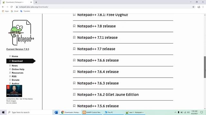This screenshot has height=115, width=206.
Task: Click the volume speaker tray icon
Action: [188, 112]
